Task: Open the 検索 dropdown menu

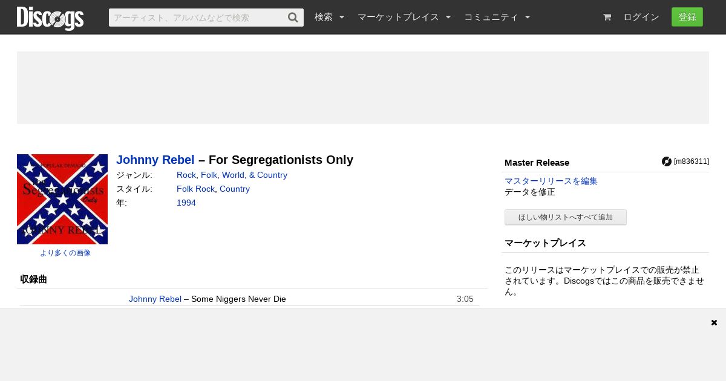Action: coord(329,18)
